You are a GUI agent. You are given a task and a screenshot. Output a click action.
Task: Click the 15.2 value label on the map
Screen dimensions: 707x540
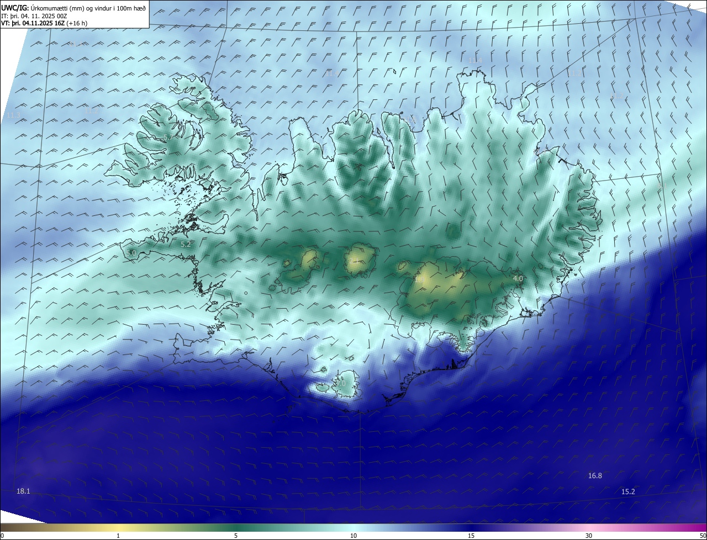(x=628, y=491)
